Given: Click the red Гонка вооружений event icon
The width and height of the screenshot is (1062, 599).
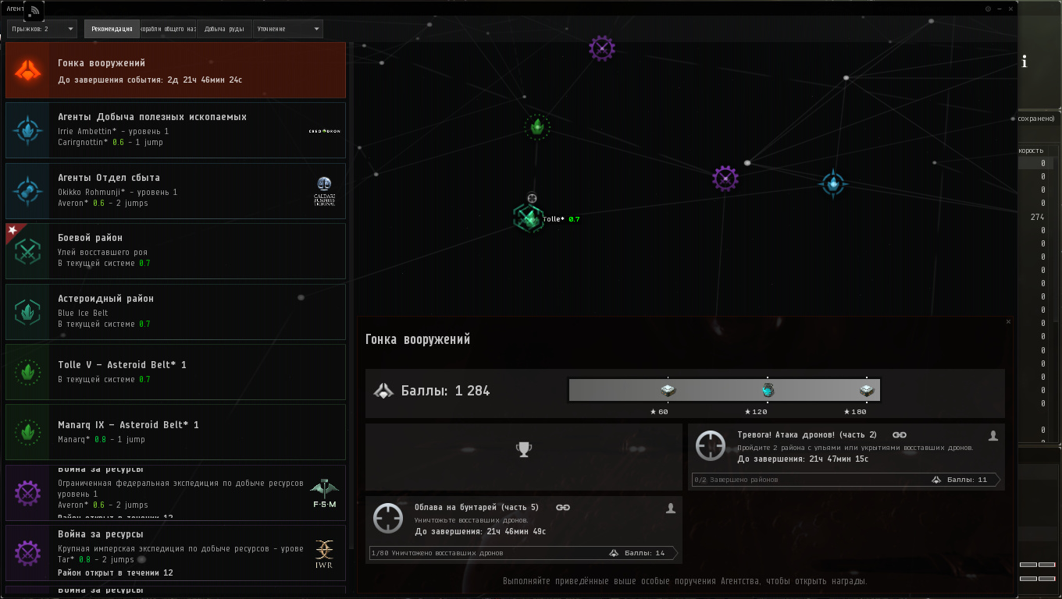Looking at the screenshot, I should coord(28,70).
